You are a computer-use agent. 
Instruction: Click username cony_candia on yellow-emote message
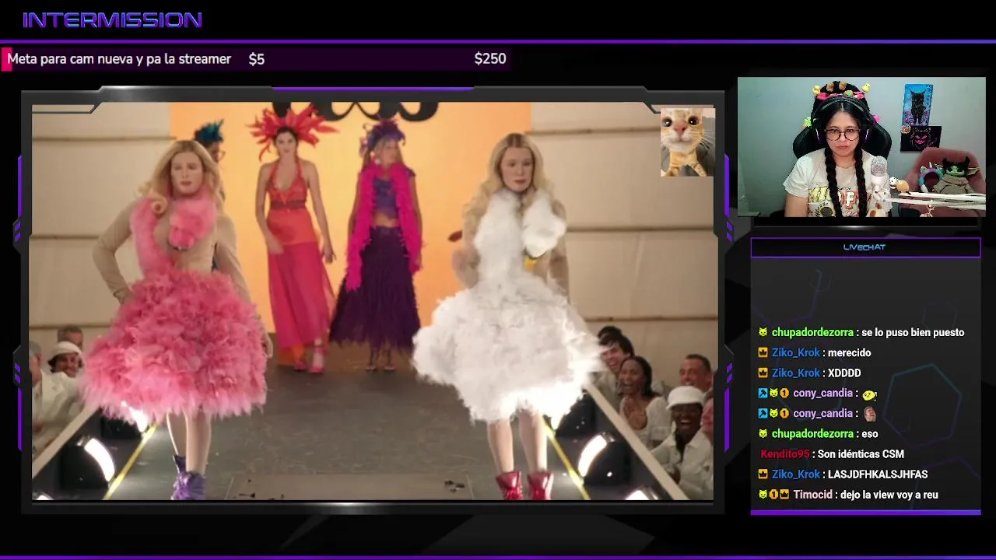tap(823, 394)
